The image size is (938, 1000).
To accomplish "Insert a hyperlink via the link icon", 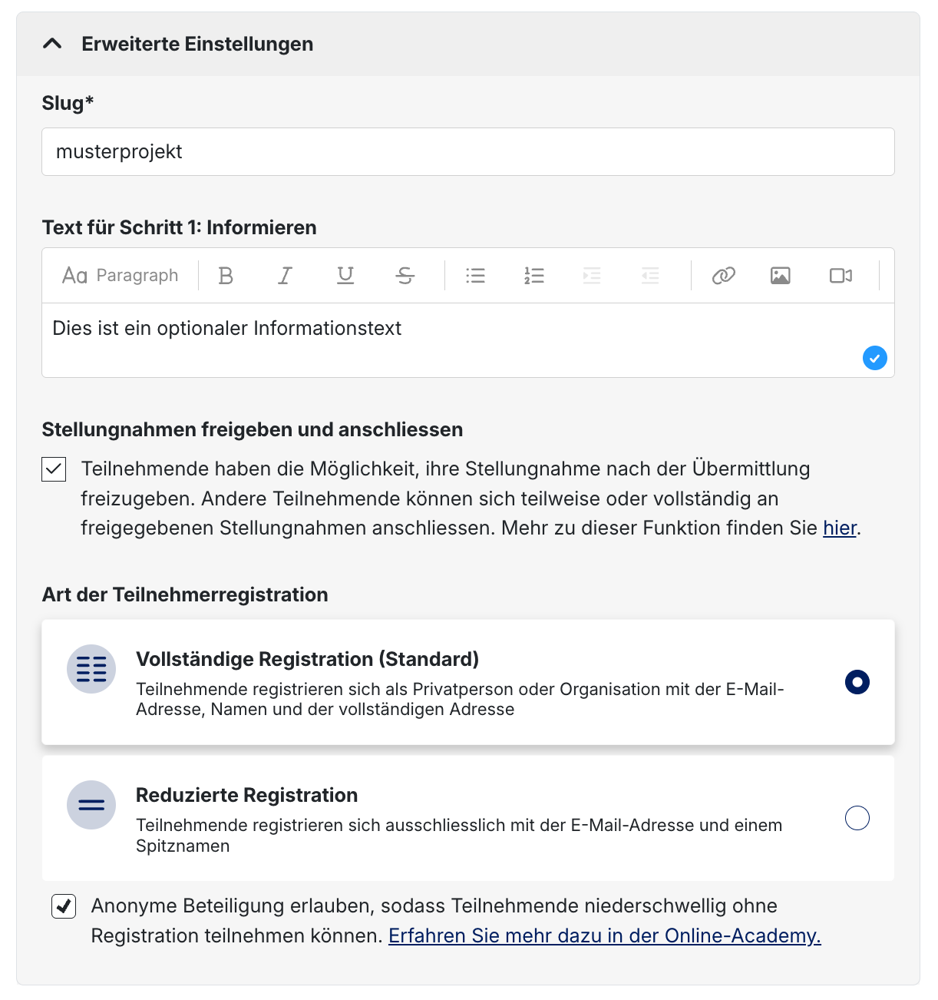I will tap(723, 276).
